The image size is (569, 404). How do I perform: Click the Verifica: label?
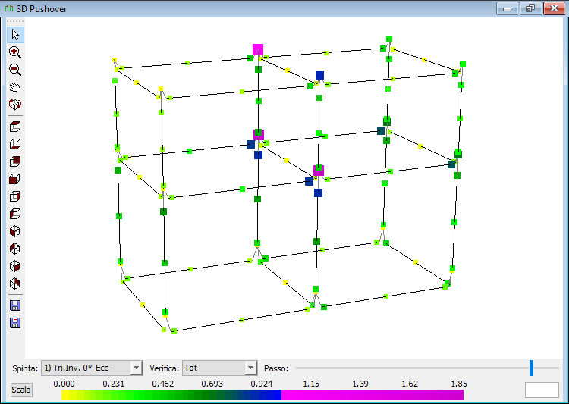pyautogui.click(x=164, y=368)
